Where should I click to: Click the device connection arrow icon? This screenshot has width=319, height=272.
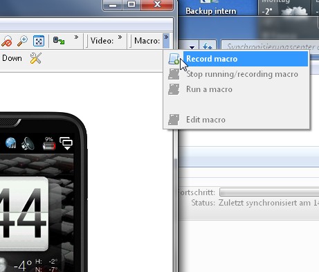pos(59,41)
